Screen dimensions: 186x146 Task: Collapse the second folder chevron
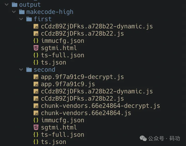tap(21, 70)
